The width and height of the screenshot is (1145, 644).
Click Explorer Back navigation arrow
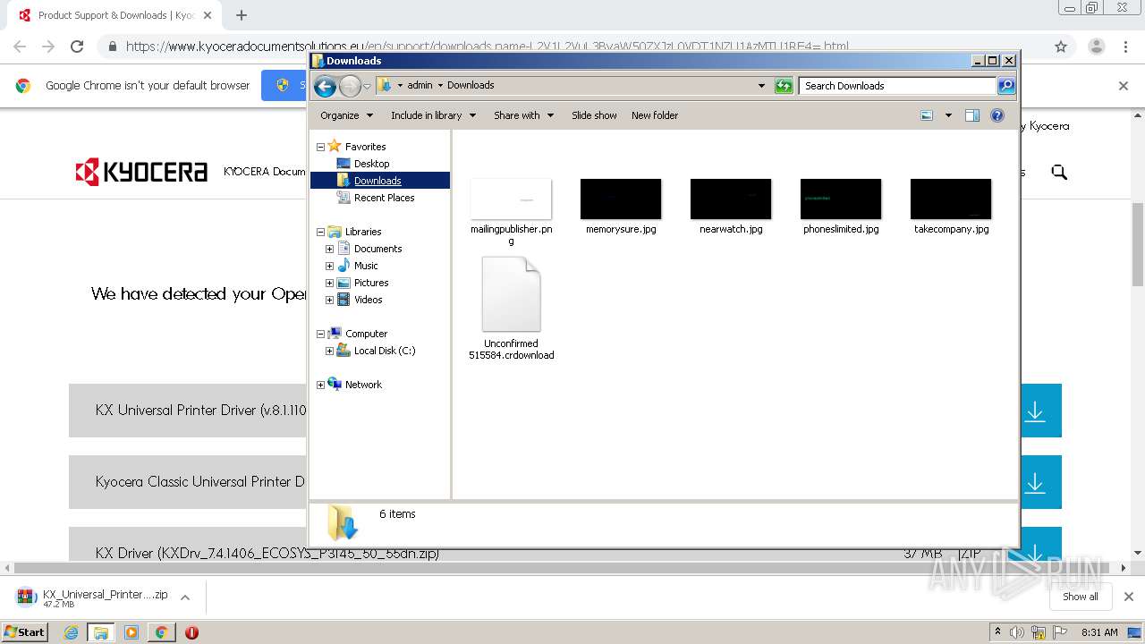coord(325,86)
